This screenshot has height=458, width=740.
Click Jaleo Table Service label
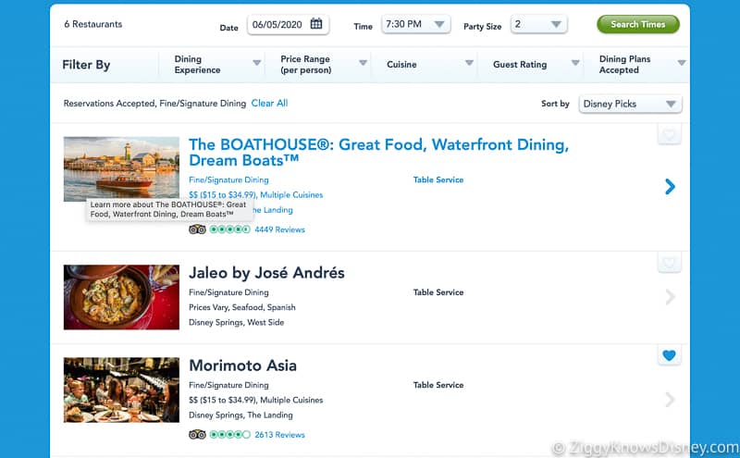pos(438,292)
